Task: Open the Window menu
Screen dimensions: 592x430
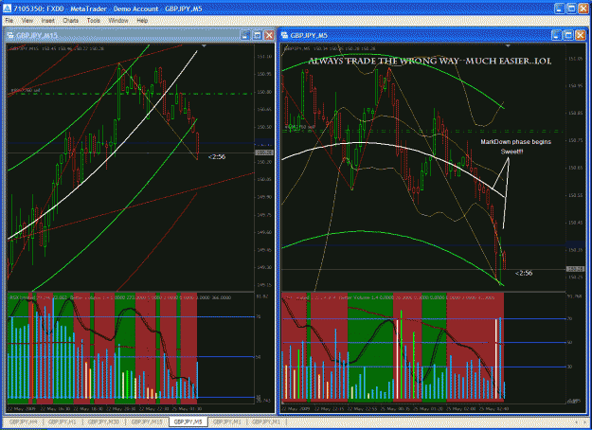Action: [x=118, y=21]
